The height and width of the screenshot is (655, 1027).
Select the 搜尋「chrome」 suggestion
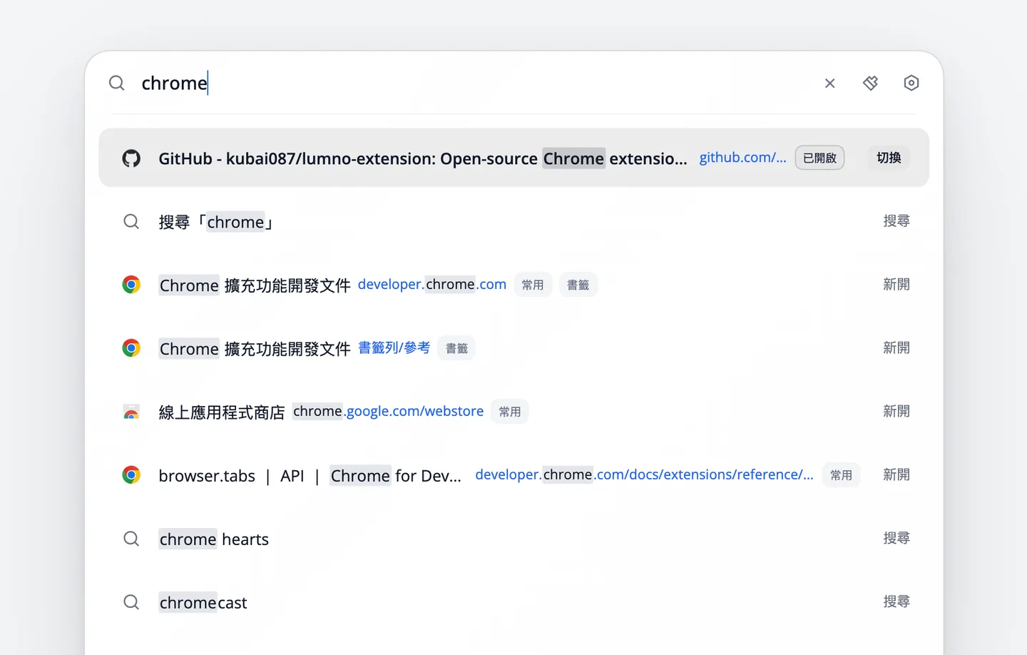(216, 222)
